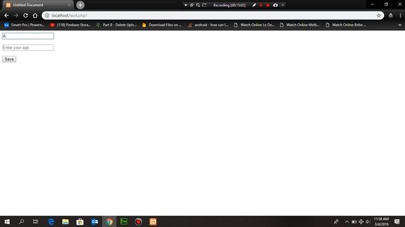Open the Watch Online Le De bookmark
This screenshot has height=227, width=405.
[254, 25]
